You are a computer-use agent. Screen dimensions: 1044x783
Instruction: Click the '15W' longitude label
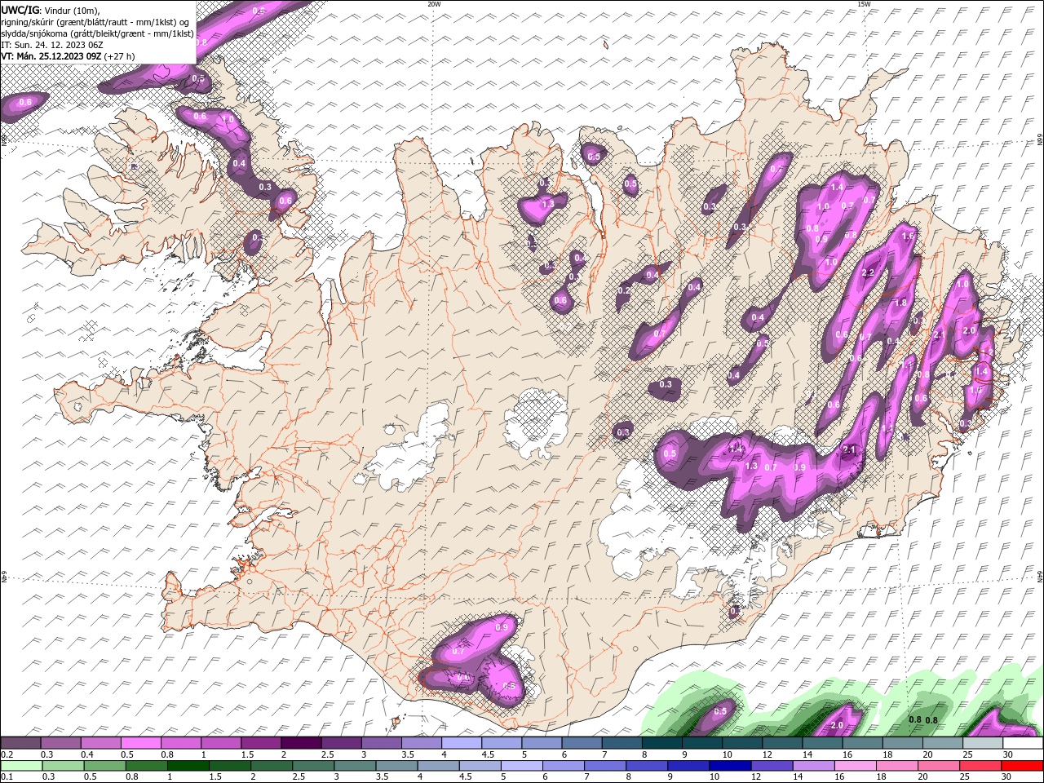click(x=864, y=4)
